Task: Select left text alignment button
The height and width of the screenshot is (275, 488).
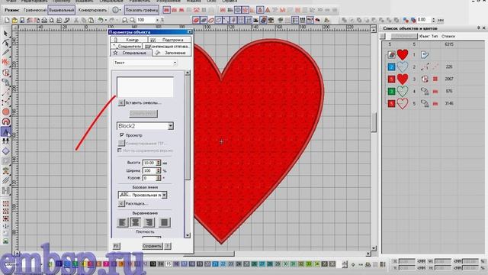Action: (122, 222)
